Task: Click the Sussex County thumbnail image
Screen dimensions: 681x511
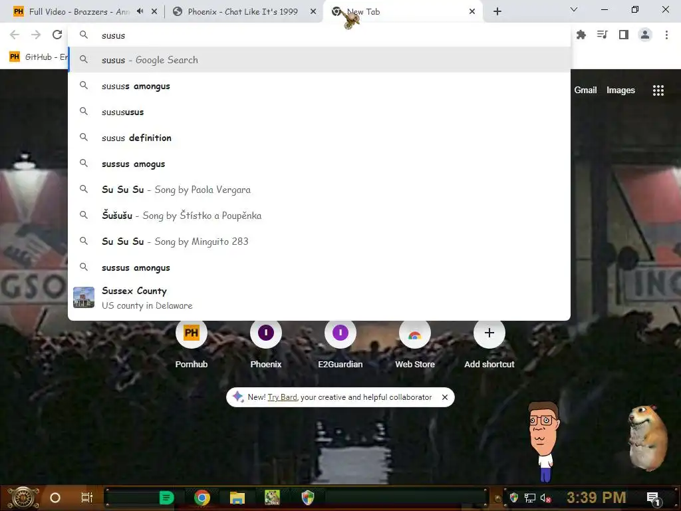Action: (x=84, y=297)
